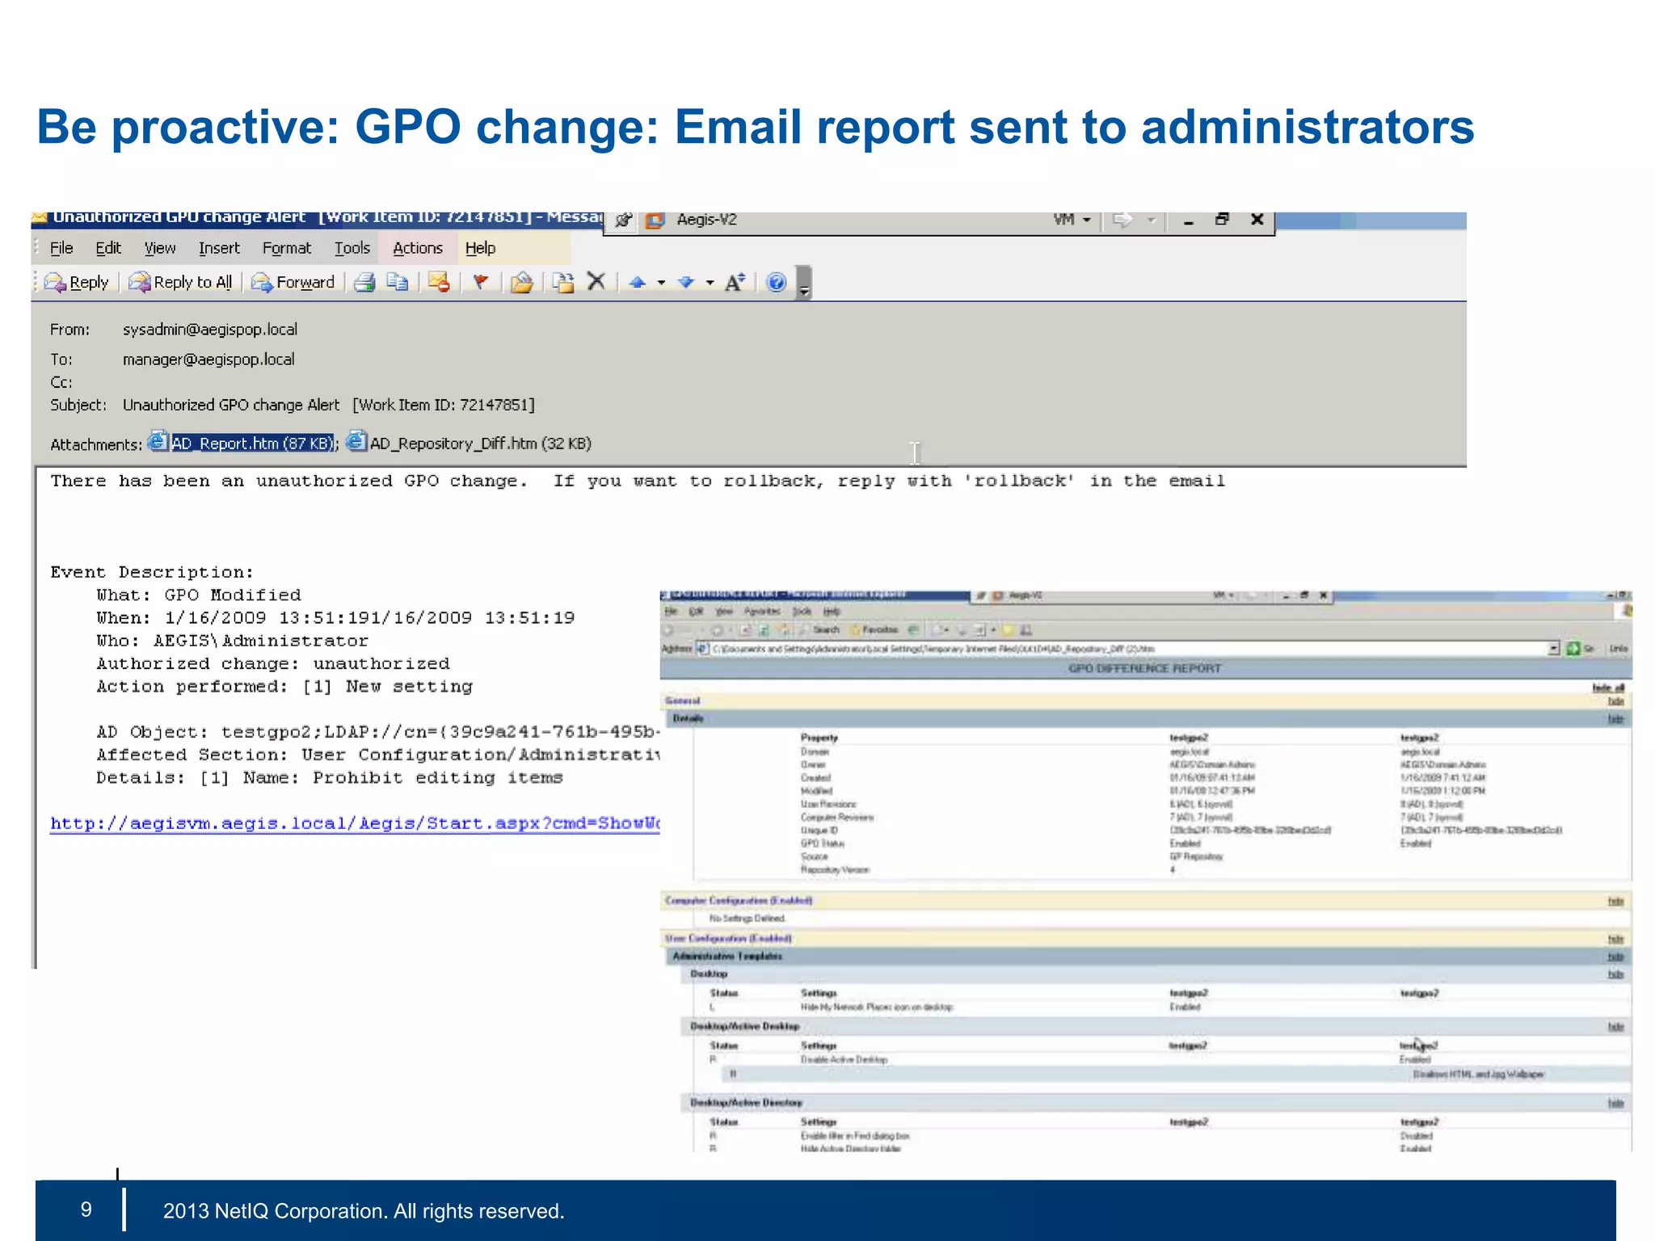The width and height of the screenshot is (1655, 1241).
Task: Open the AD_Repository_Diff.htm attachment
Action: tap(470, 443)
